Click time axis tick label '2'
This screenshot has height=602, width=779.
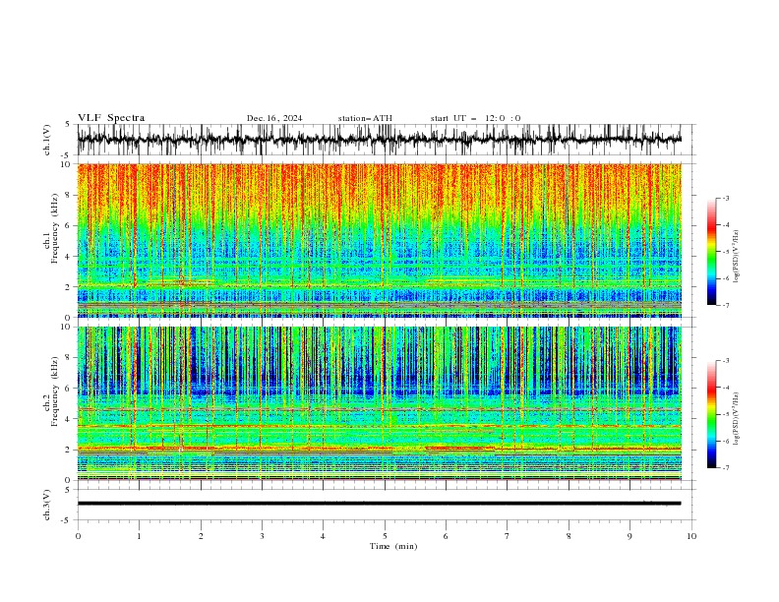coord(201,536)
